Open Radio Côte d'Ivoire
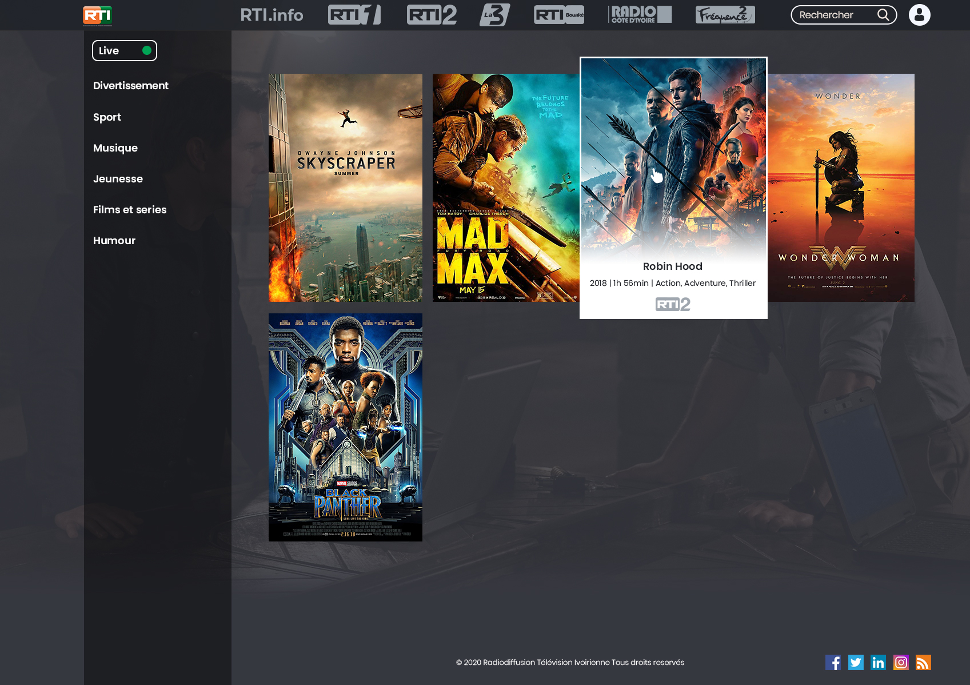This screenshot has height=685, width=970. click(639, 15)
